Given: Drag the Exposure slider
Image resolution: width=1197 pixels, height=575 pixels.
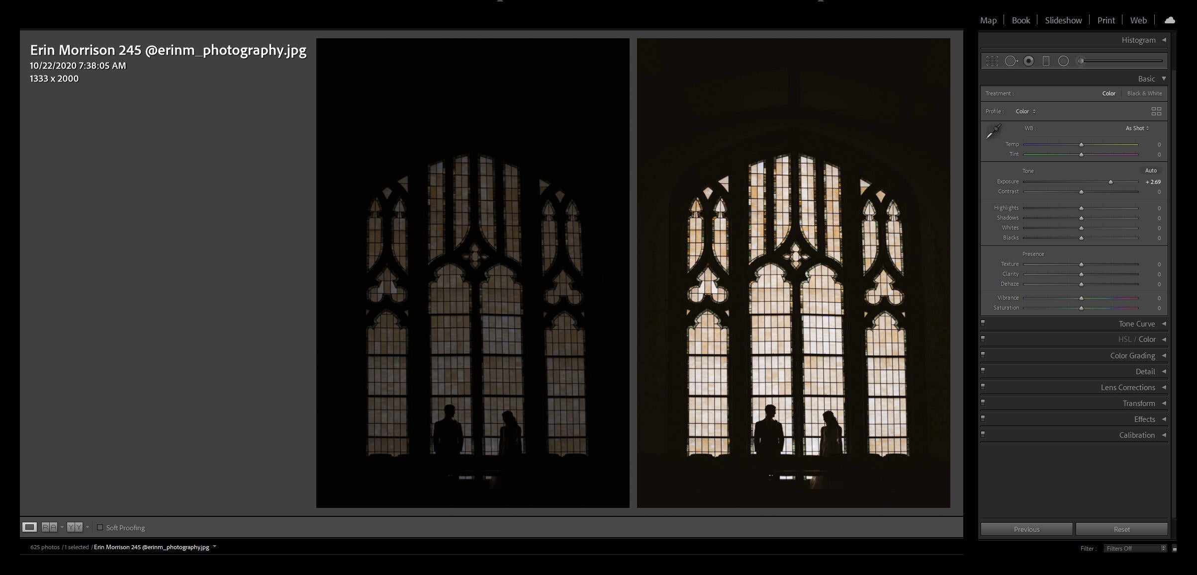Looking at the screenshot, I should 1110,181.
